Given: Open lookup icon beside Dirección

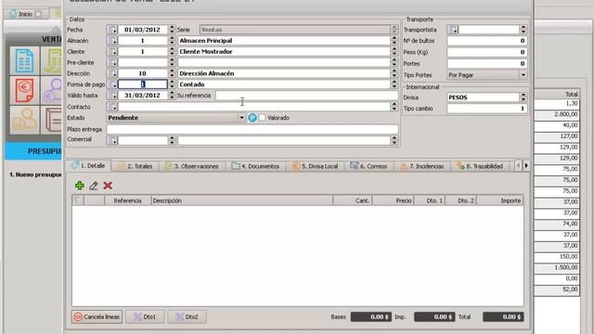Looking at the screenshot, I should click(x=112, y=73).
